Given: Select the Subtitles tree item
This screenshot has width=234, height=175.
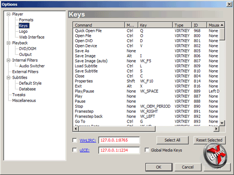Looking at the screenshot, I should click(20, 78).
